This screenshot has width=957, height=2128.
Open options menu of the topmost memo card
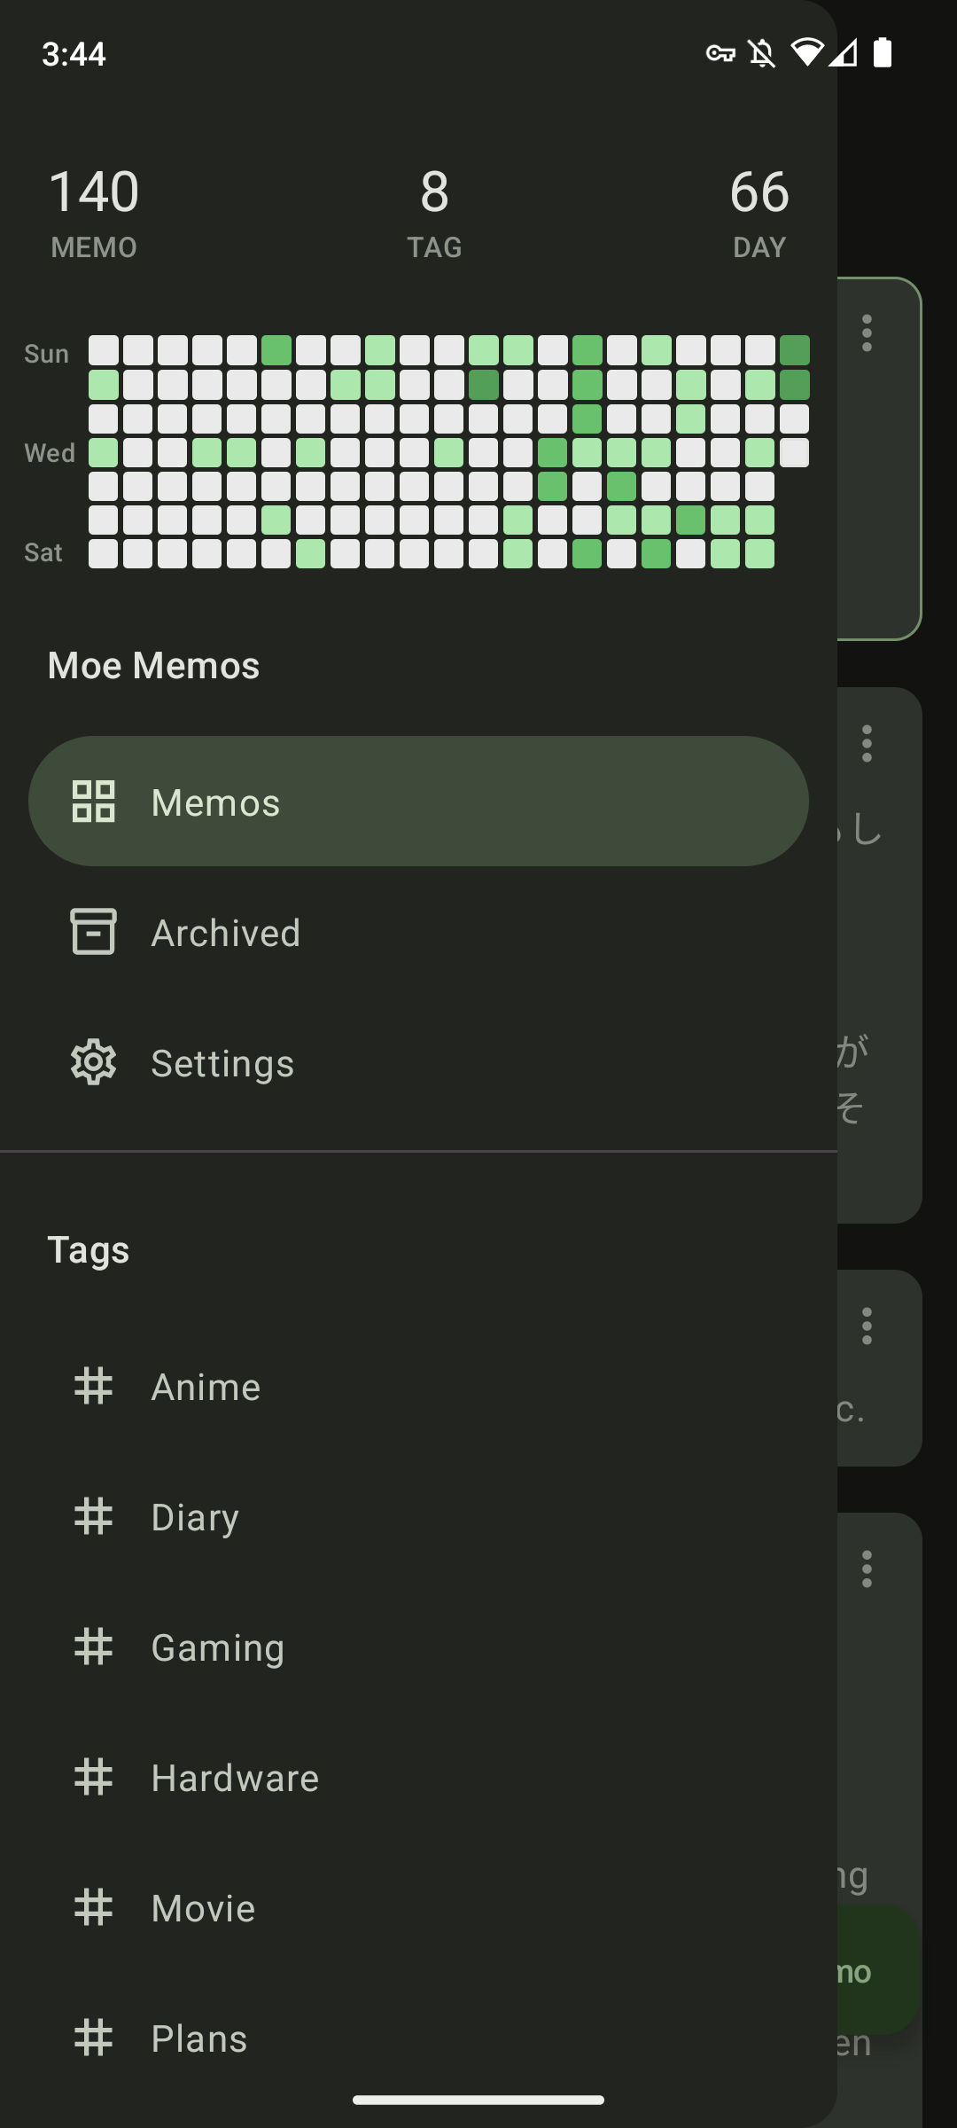(x=867, y=333)
